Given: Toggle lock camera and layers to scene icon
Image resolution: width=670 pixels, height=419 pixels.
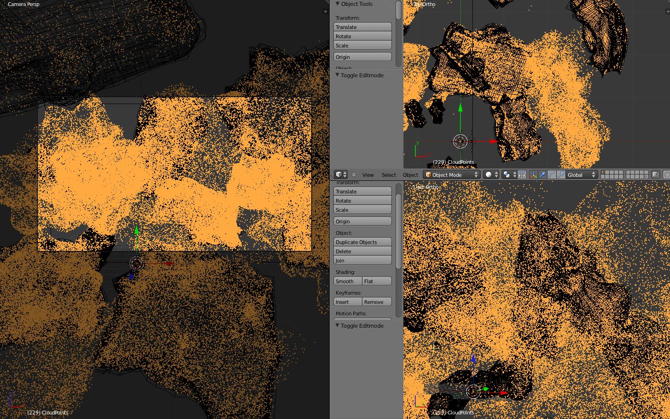Looking at the screenshot, I should pyautogui.click(x=656, y=175).
